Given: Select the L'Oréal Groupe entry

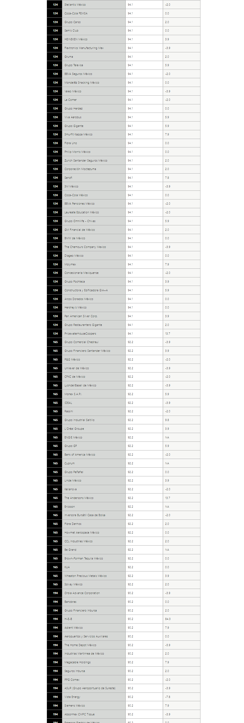Looking at the screenshot, I should (74, 429).
